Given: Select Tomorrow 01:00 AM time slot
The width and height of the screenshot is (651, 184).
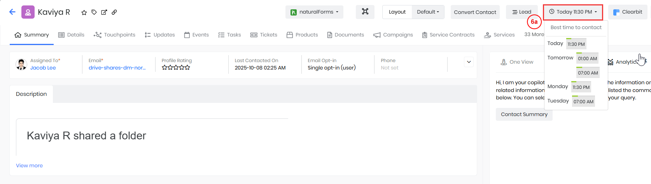Looking at the screenshot, I should tap(587, 59).
